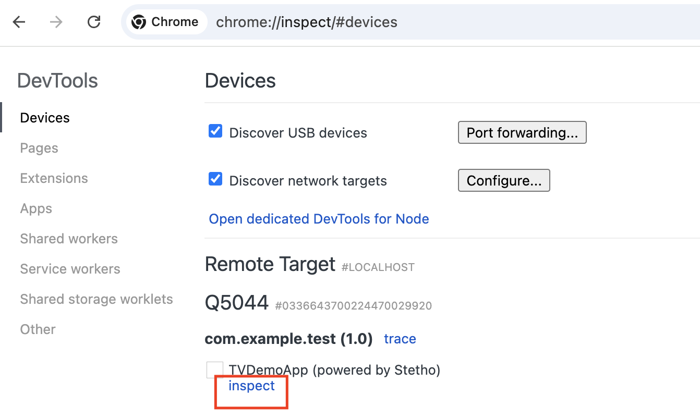The image size is (700, 420).
Task: Show Shared workers list
Action: (69, 239)
